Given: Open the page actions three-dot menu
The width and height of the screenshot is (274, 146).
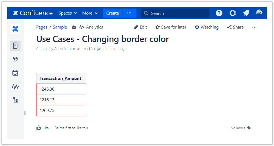Looking at the screenshot, I should (x=254, y=27).
